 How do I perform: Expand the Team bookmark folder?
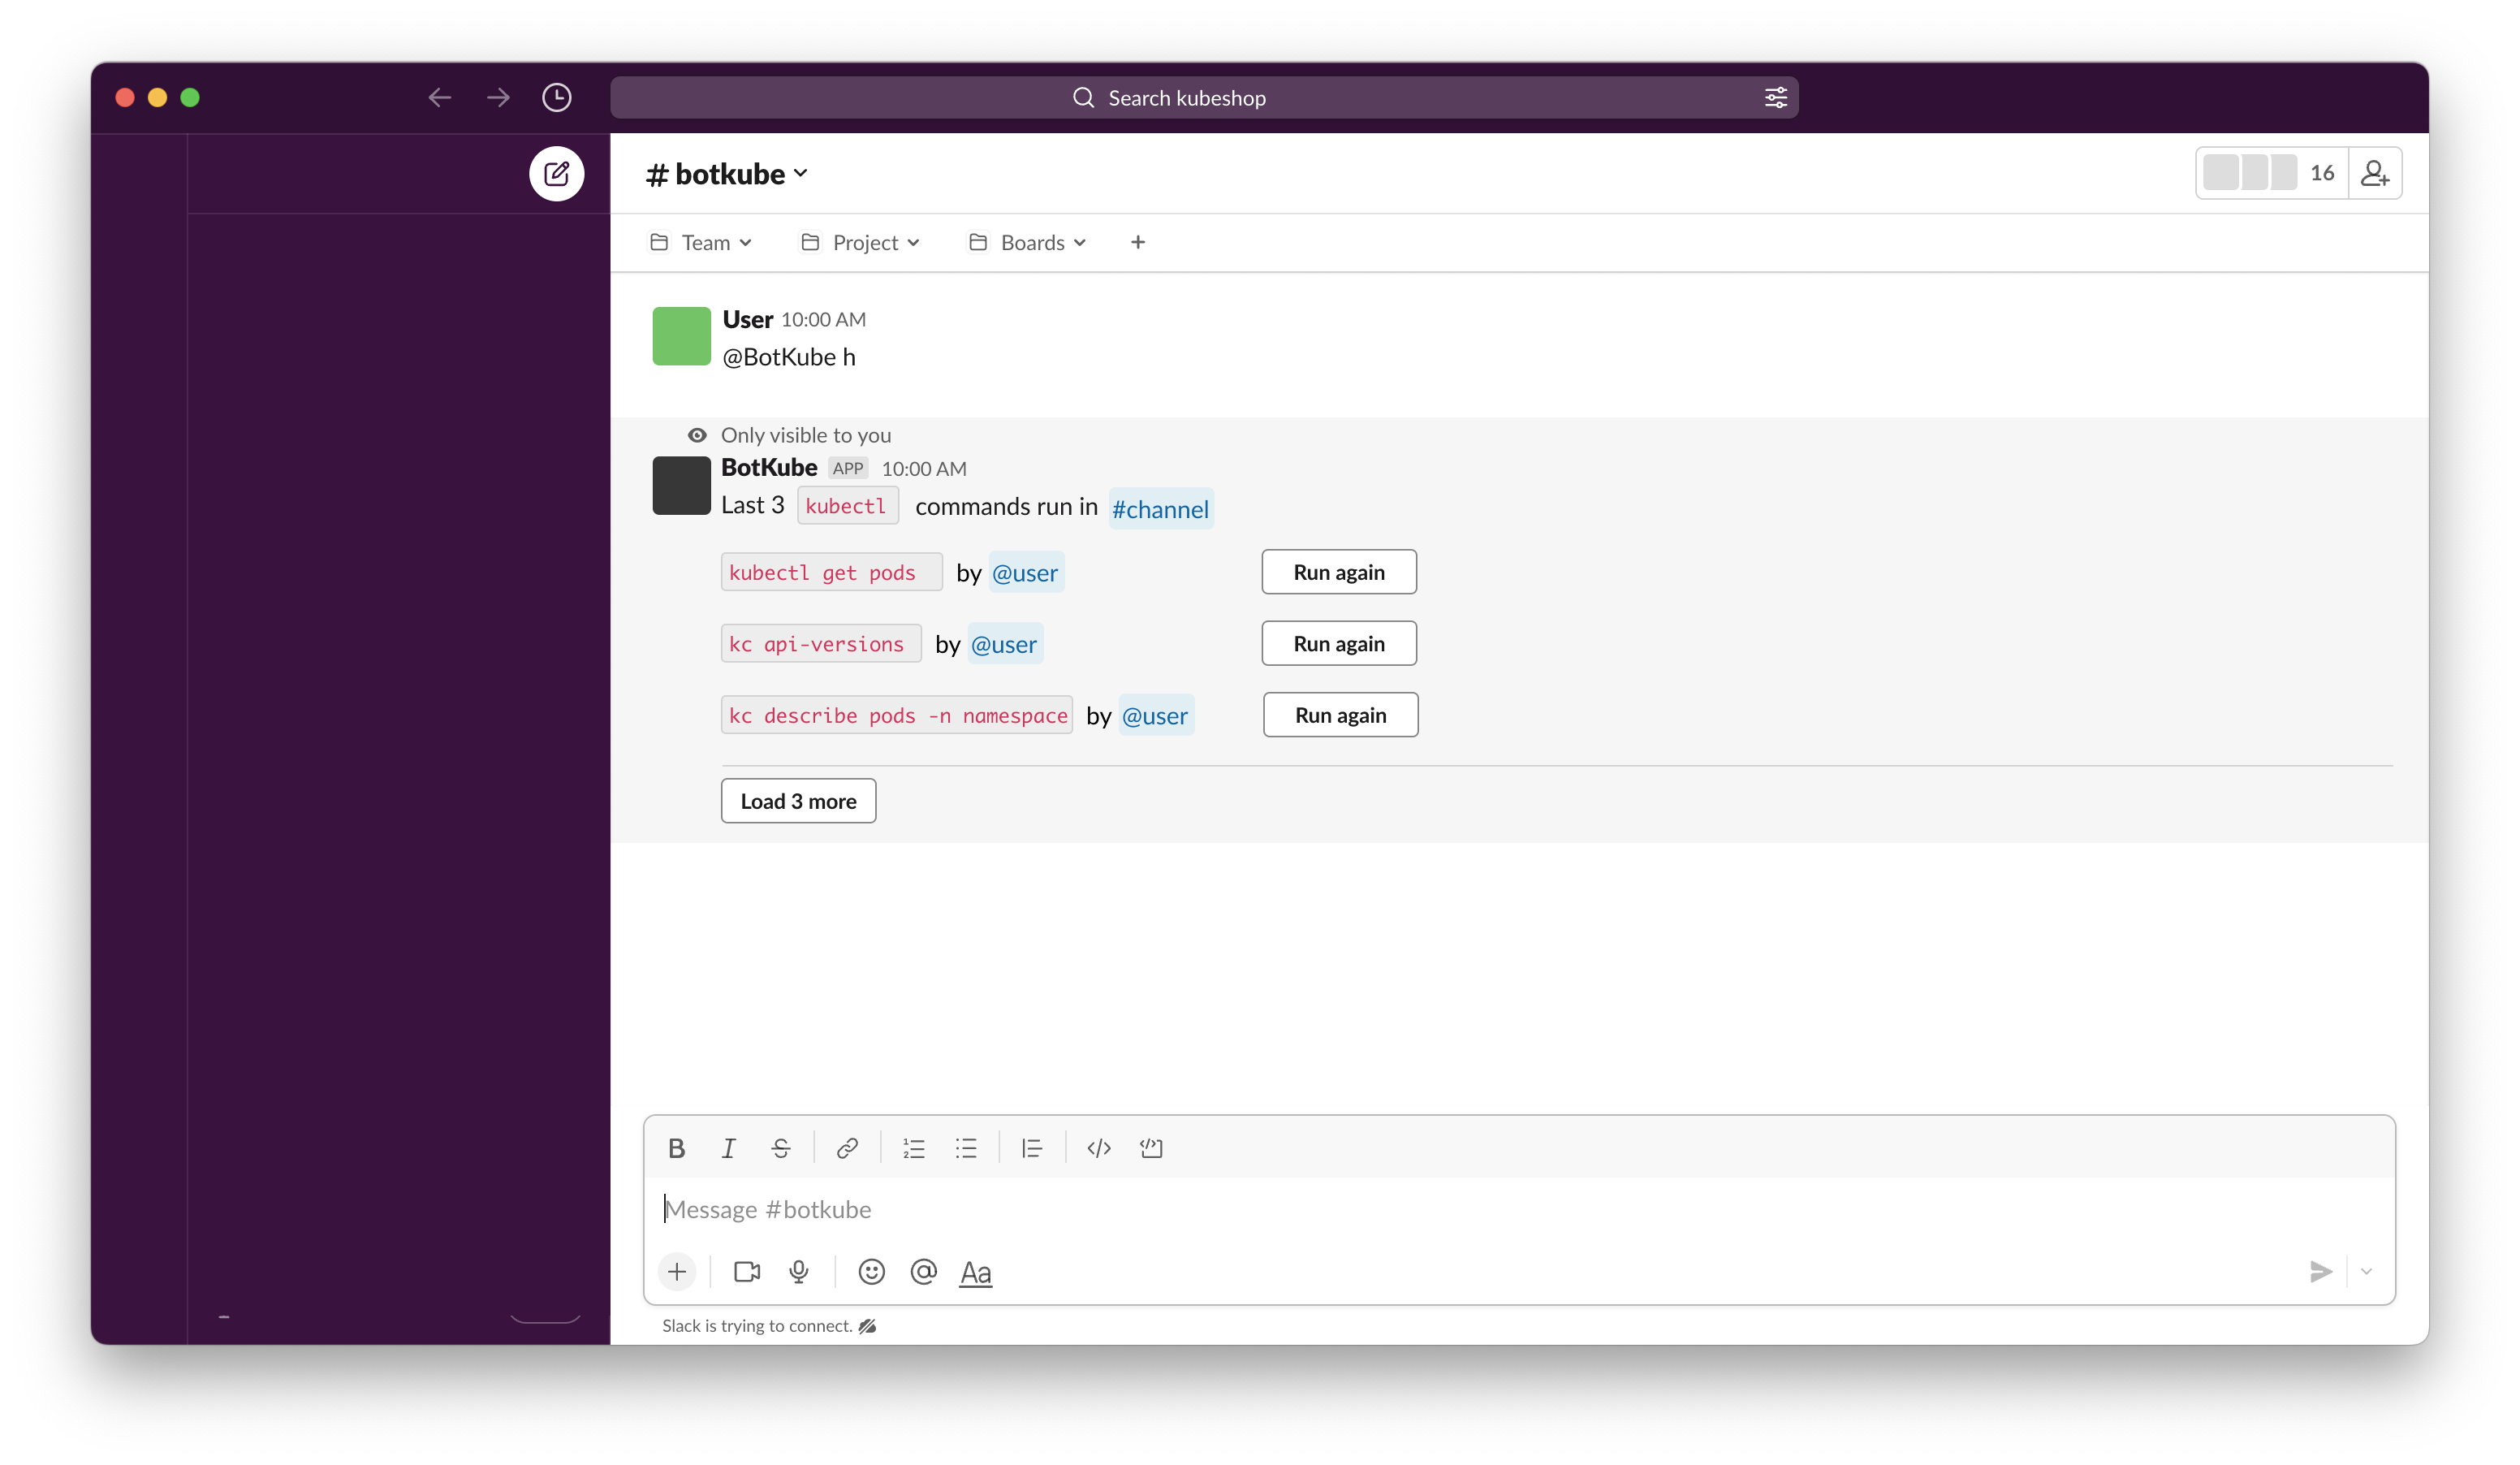tap(701, 243)
